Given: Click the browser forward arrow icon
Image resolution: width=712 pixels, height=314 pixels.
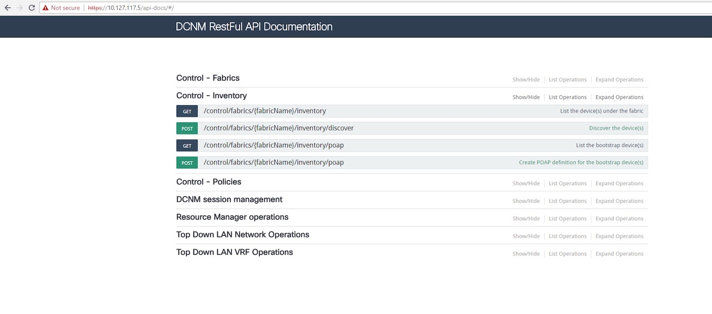Looking at the screenshot, I should pos(19,8).
